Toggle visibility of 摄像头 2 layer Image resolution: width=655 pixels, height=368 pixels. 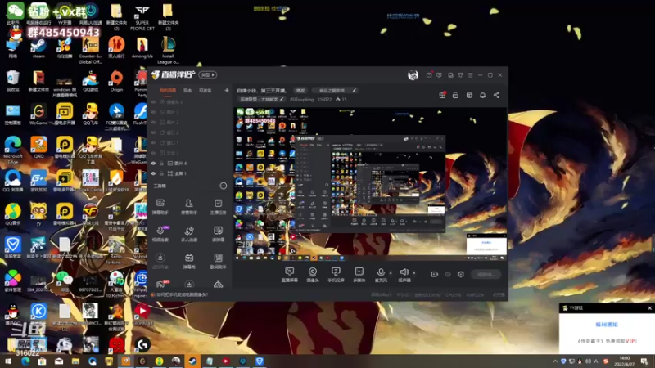pos(153,101)
